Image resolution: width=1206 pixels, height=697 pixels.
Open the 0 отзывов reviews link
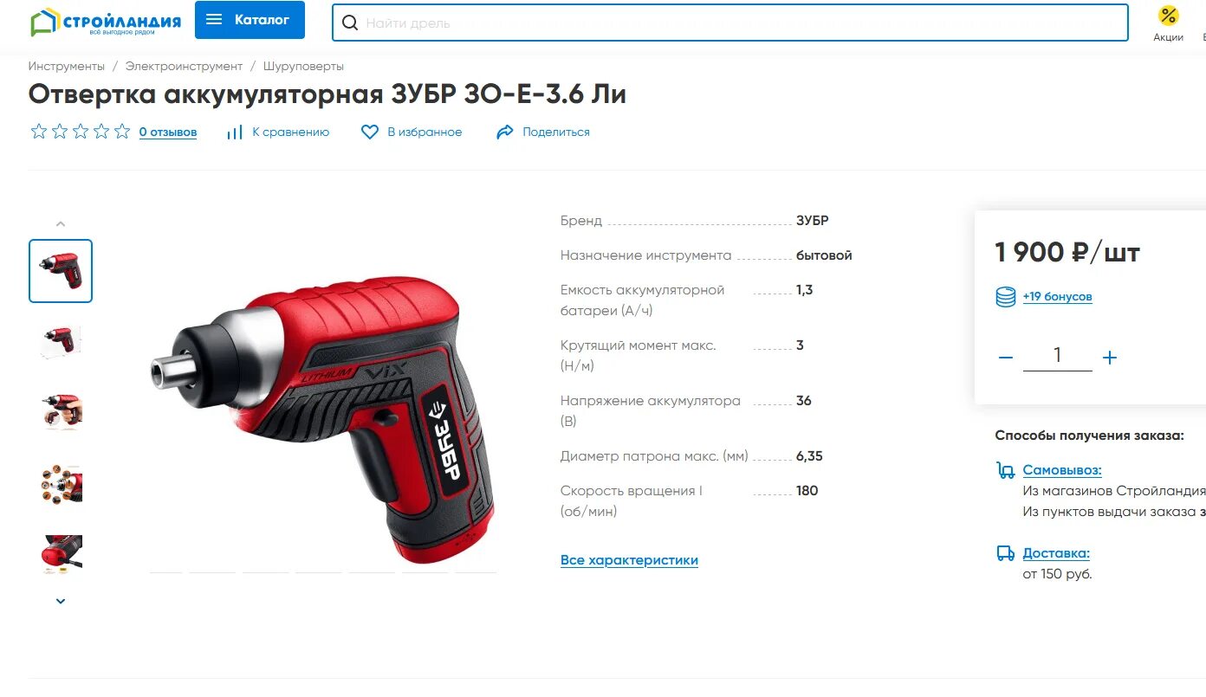[168, 132]
